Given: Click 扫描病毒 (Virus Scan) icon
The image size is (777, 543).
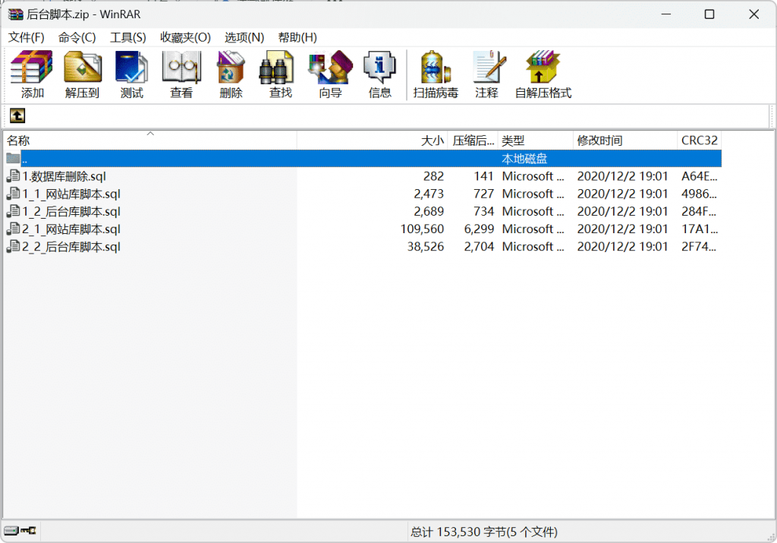Looking at the screenshot, I should [x=436, y=74].
